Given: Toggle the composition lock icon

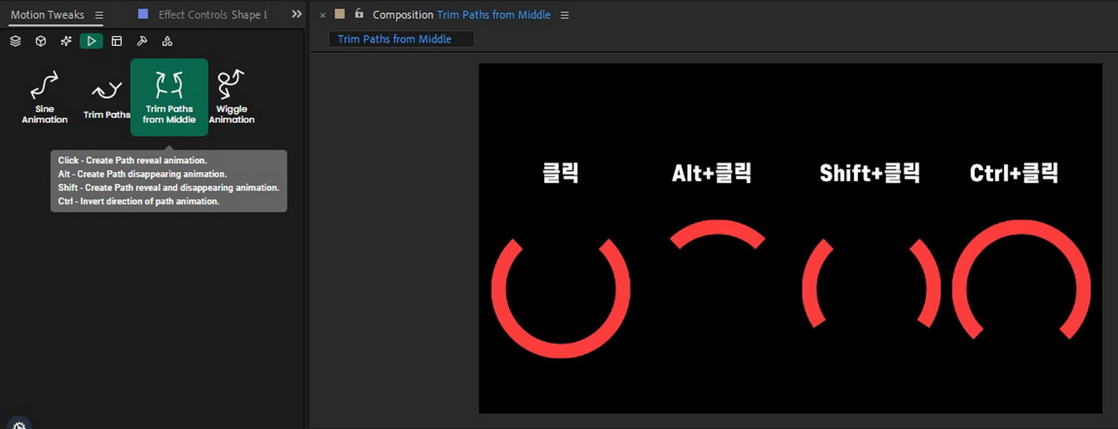Looking at the screenshot, I should point(359,14).
